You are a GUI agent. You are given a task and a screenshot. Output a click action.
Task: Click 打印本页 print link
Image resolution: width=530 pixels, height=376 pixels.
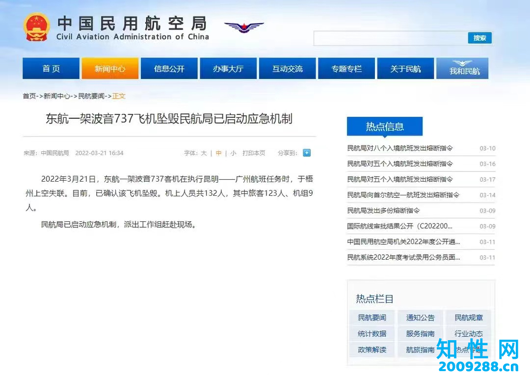coord(254,153)
